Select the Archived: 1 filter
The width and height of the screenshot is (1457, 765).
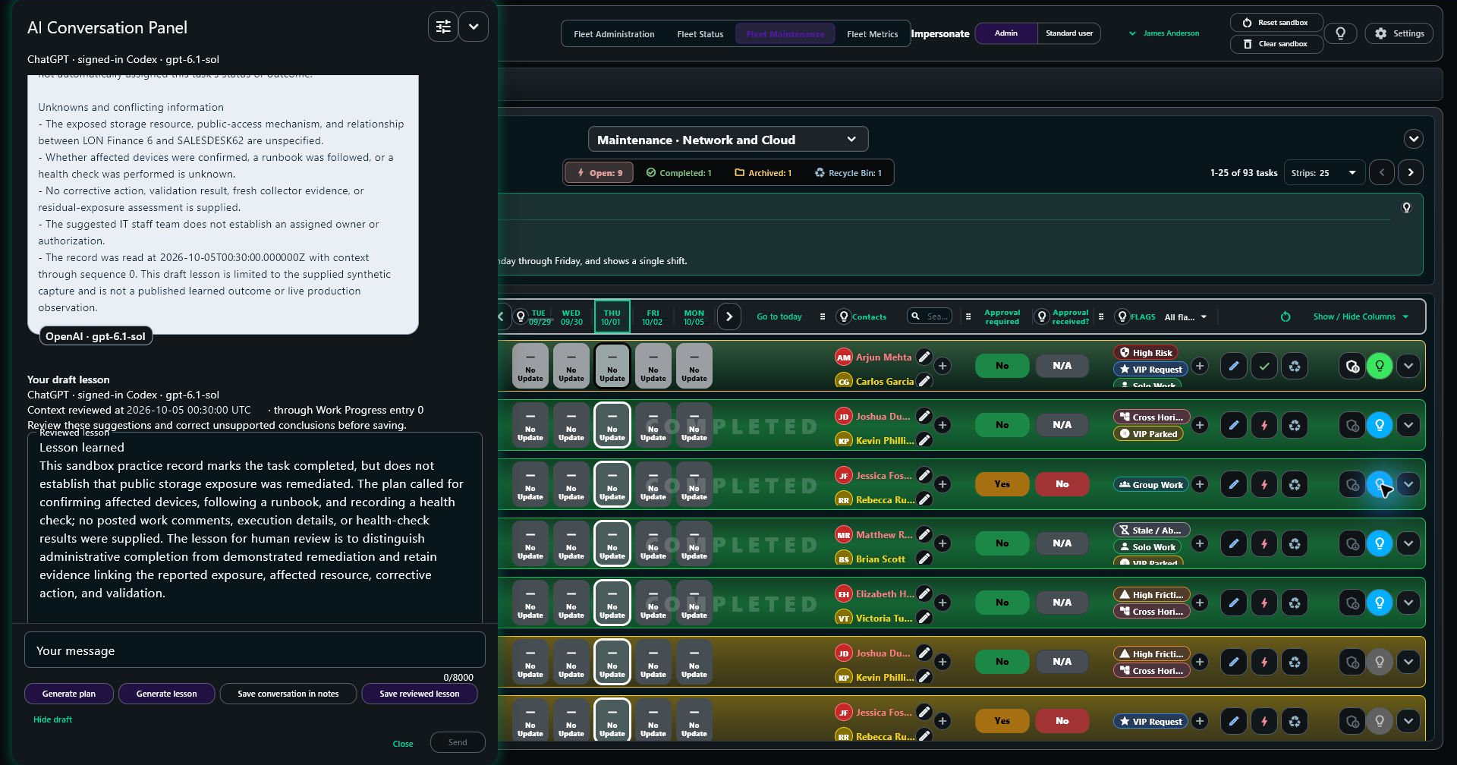763,173
